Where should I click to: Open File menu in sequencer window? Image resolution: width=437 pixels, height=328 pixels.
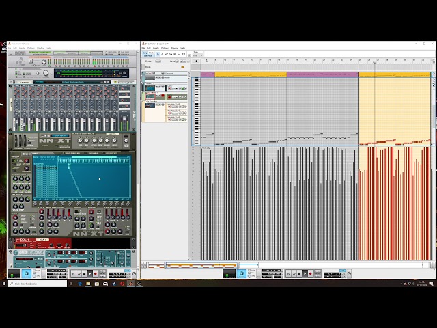pyautogui.click(x=143, y=48)
